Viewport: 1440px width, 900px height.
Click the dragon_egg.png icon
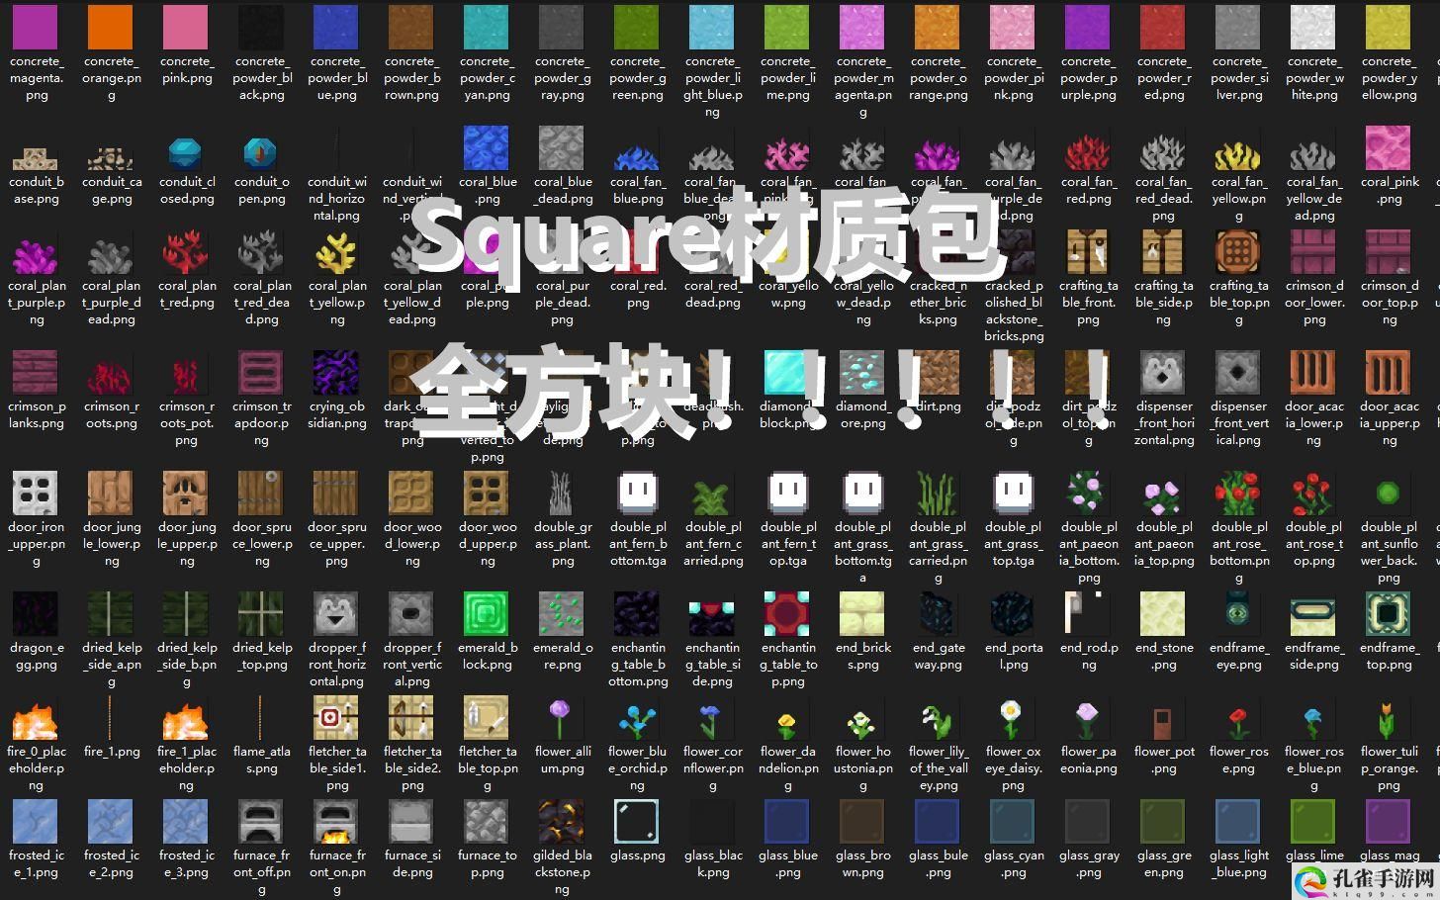click(36, 613)
